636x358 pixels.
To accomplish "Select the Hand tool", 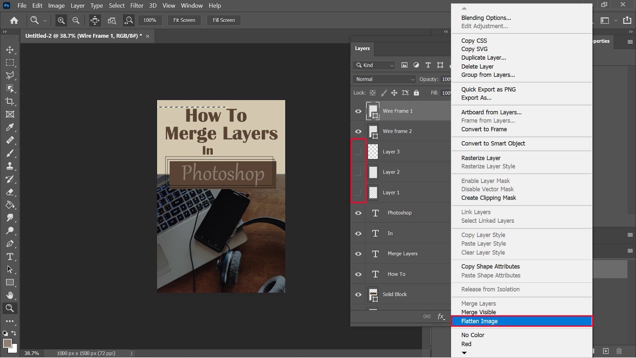I will [10, 295].
